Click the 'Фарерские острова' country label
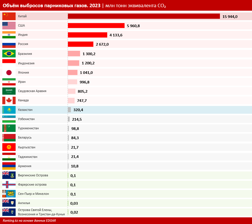 point(32,184)
